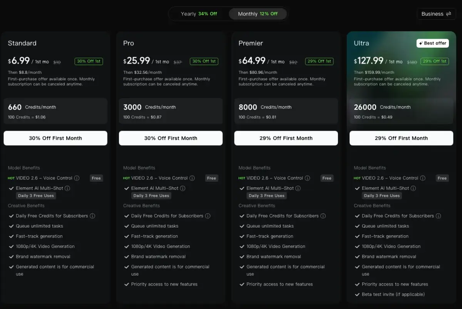Image resolution: width=462 pixels, height=309 pixels.
Task: Click the swap arrows icon beside Business
Action: (x=449, y=14)
